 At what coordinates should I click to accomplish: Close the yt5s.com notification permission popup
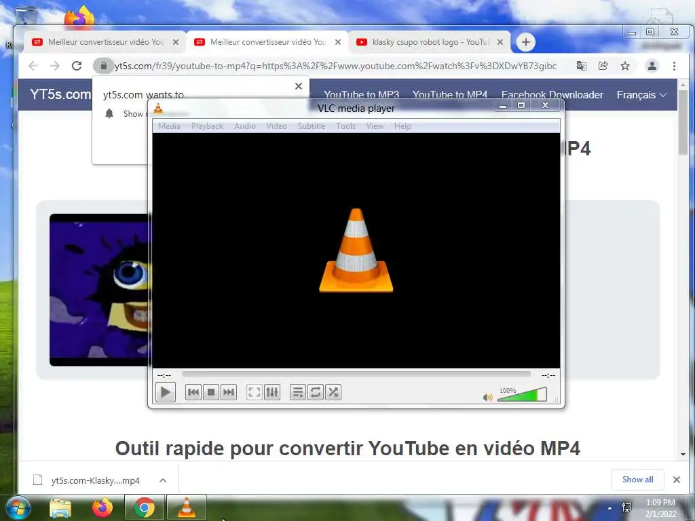tap(299, 86)
